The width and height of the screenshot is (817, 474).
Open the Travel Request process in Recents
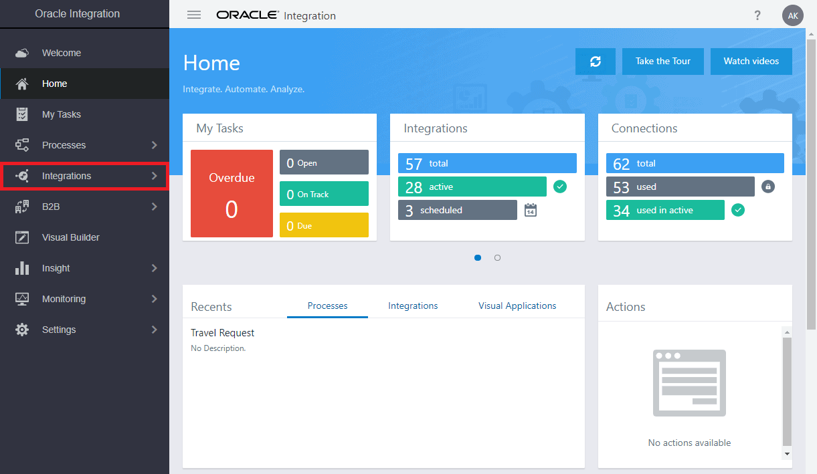pyautogui.click(x=222, y=332)
